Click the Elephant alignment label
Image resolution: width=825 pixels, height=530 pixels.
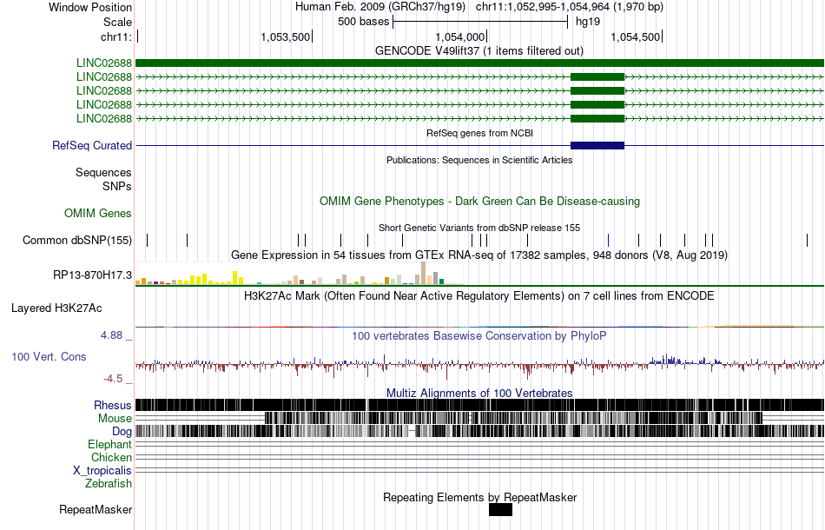pos(109,445)
